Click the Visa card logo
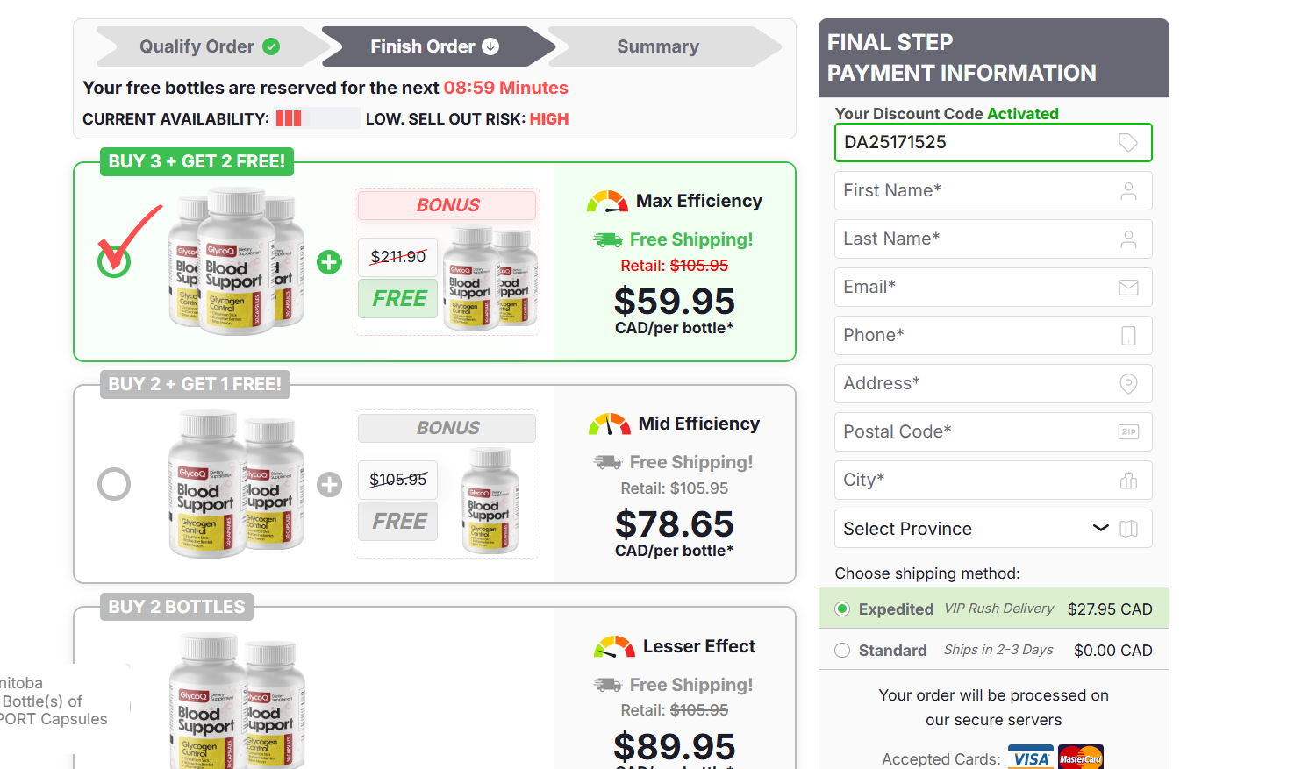 point(1031,758)
